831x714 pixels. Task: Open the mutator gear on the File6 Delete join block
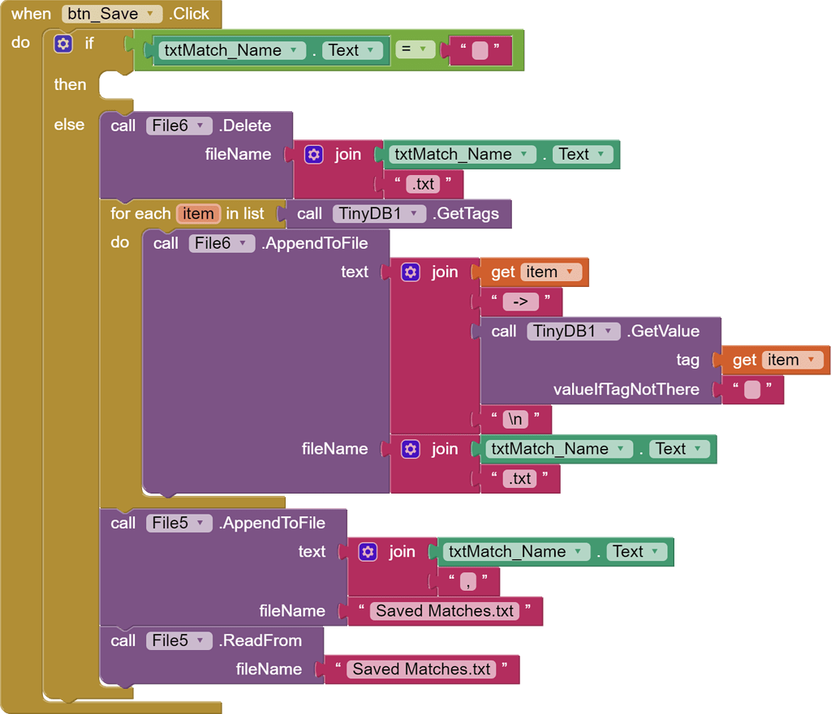pyautogui.click(x=314, y=155)
